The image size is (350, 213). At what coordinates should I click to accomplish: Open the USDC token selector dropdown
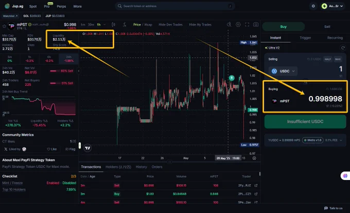pyautogui.click(x=283, y=71)
